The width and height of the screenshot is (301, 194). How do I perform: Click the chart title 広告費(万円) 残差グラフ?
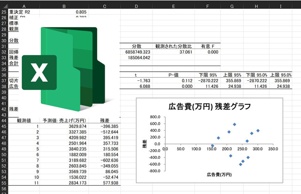coord(211,107)
